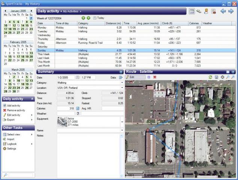Click inside the Notes text area

click(x=88, y=156)
